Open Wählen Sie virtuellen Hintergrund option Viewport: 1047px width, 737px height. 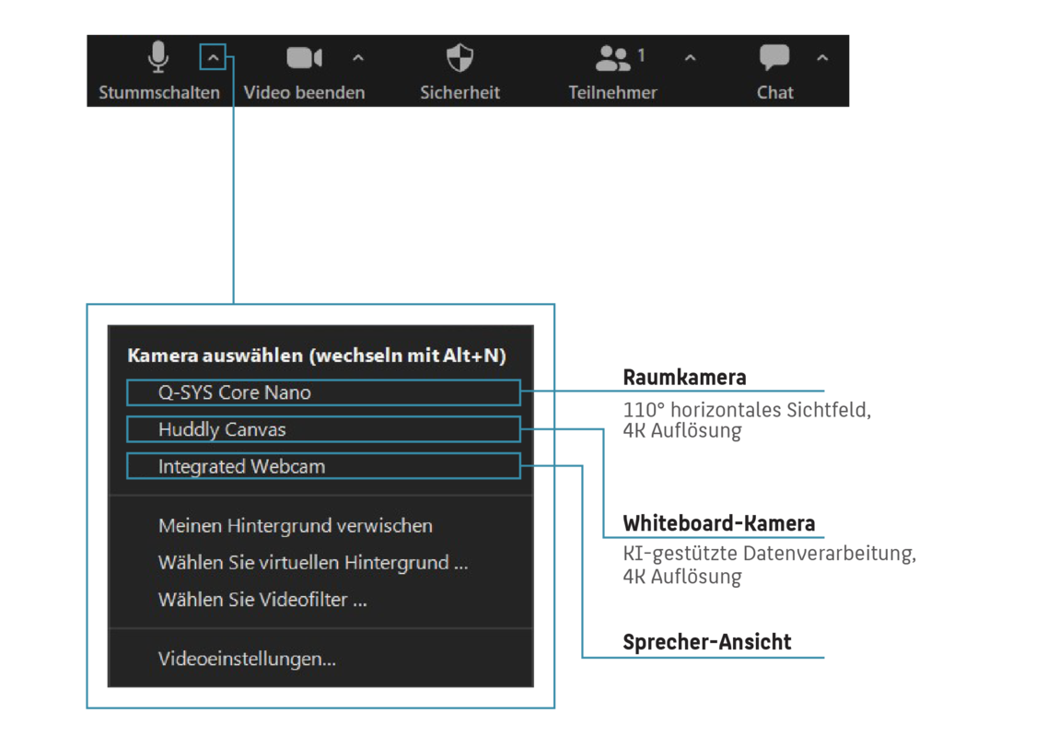312,563
